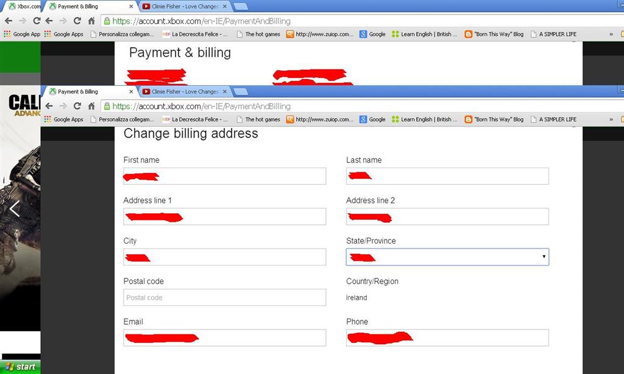
Task: Click home icon in back Payment & billing window
Action: [91, 21]
